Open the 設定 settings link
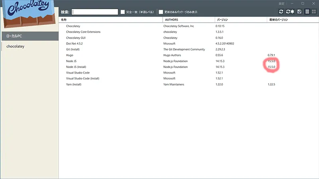Screen dimensions: 319x179 [x=282, y=4]
